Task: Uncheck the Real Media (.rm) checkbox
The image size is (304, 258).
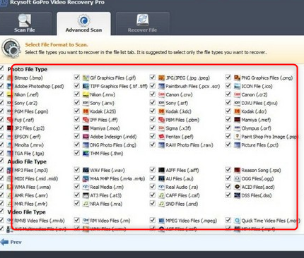Action: tap(77, 187)
